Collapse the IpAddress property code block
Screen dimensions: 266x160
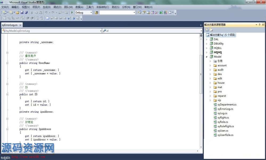pyautogui.click(x=7, y=119)
